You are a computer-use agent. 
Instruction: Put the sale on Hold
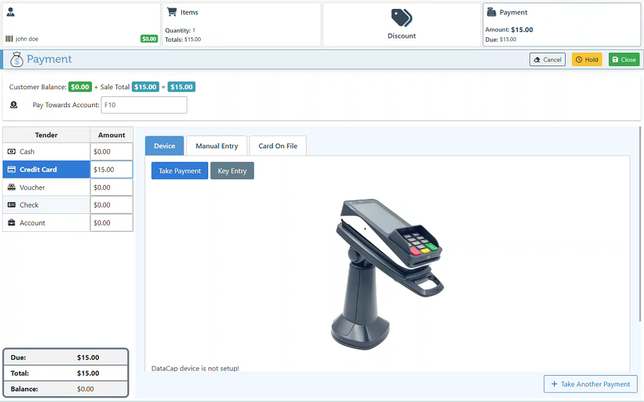click(587, 60)
